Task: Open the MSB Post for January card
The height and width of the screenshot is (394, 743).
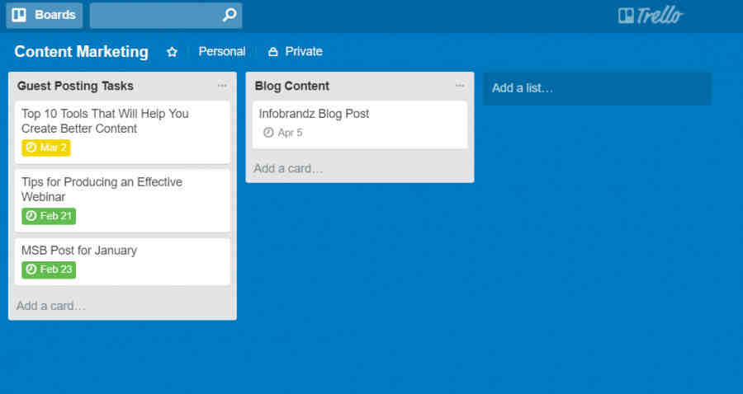Action: tap(79, 251)
